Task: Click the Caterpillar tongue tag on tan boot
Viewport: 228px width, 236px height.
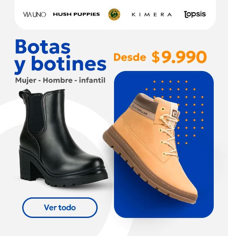Action: [x=176, y=113]
